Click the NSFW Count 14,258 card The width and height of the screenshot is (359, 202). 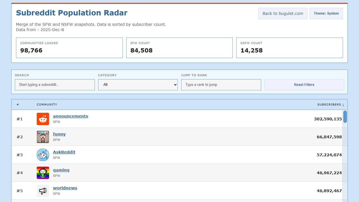click(289, 48)
